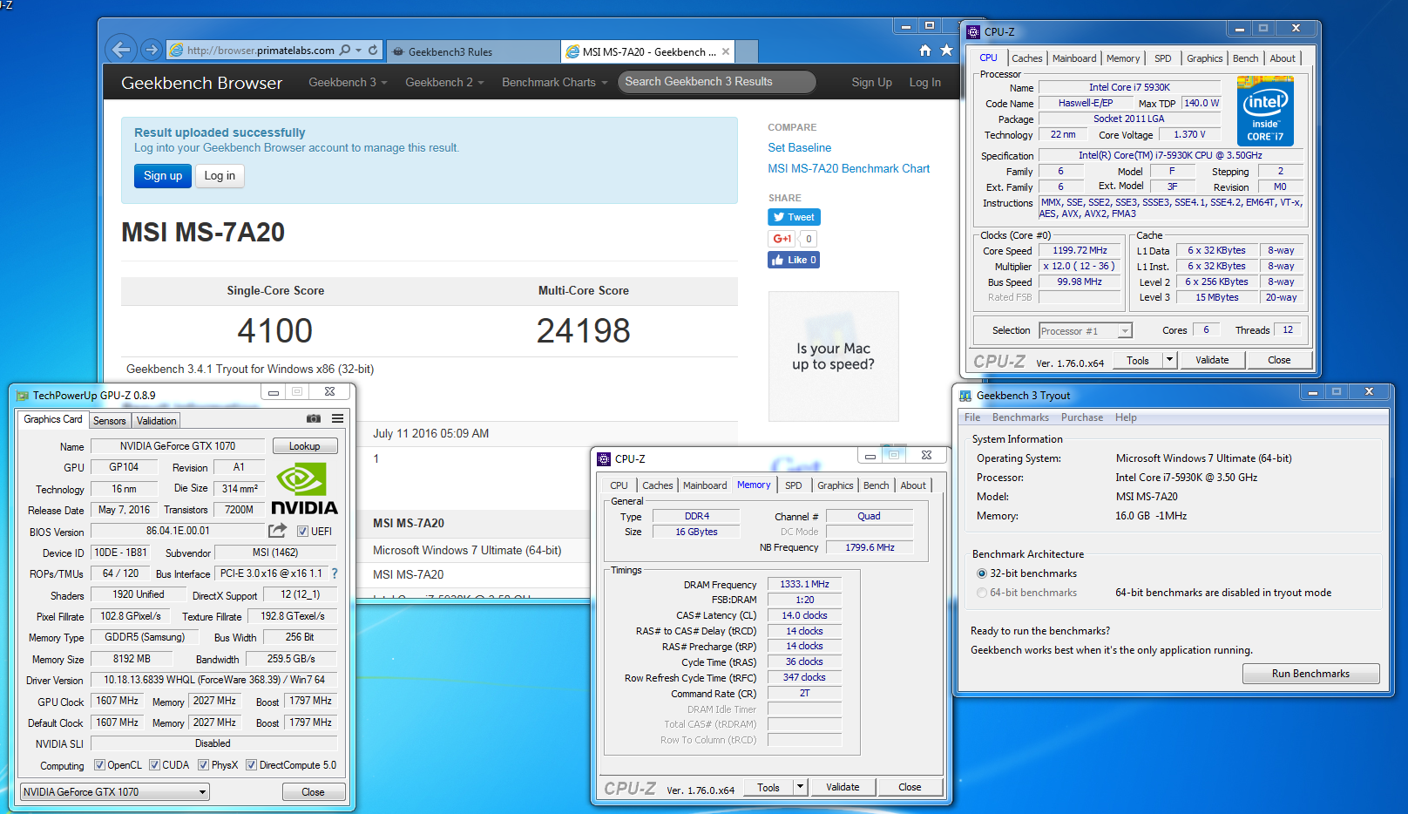Toggle the CUDA checkbox
The image size is (1408, 814).
click(154, 765)
